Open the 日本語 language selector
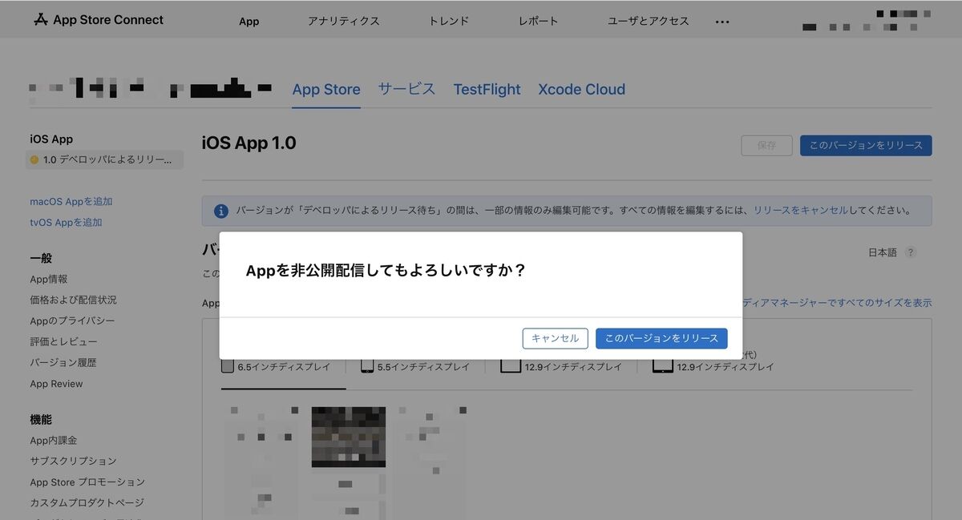Viewport: 962px width, 520px height. pos(883,252)
